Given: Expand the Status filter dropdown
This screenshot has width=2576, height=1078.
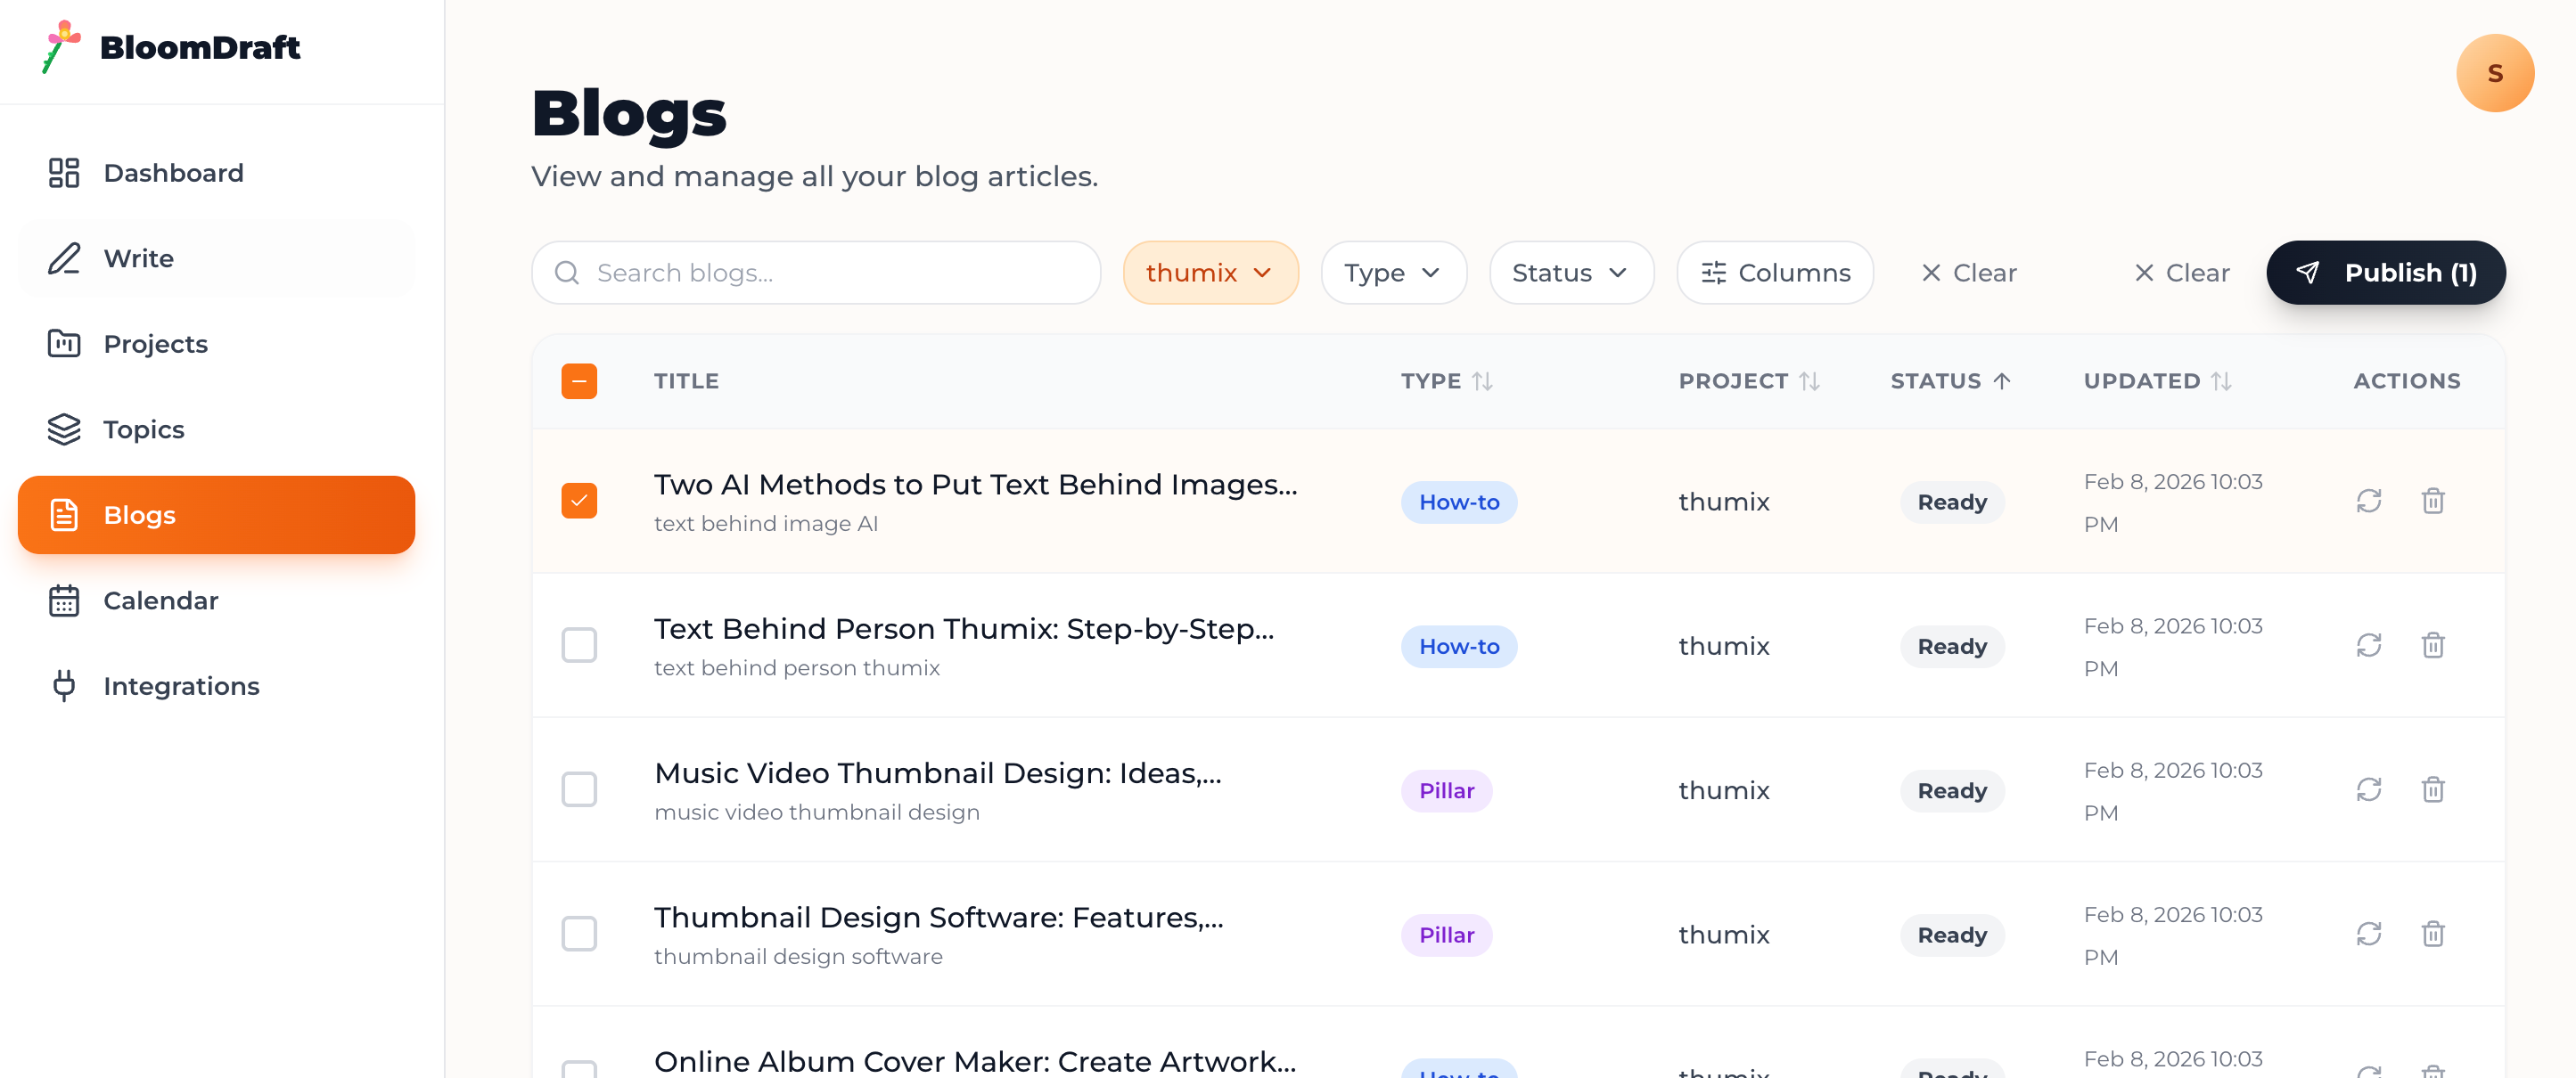Looking at the screenshot, I should coord(1570,273).
